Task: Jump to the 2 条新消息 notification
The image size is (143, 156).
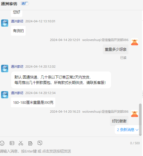Action: click(x=128, y=130)
